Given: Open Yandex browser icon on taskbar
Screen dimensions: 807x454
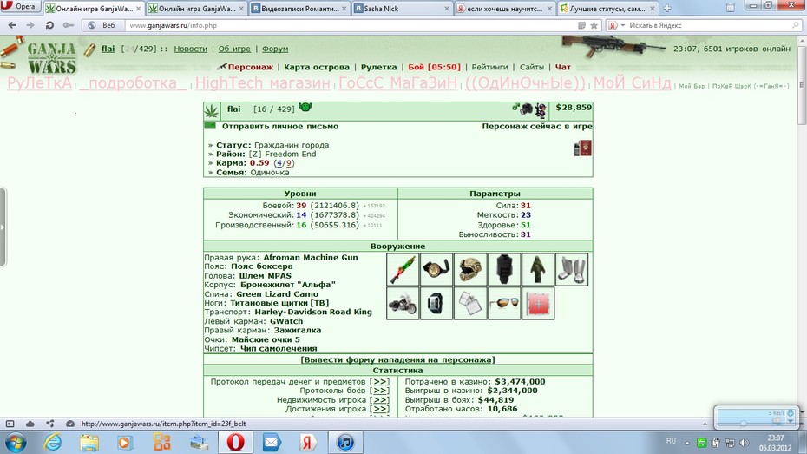Looking at the screenshot, I should pyautogui.click(x=307, y=442).
